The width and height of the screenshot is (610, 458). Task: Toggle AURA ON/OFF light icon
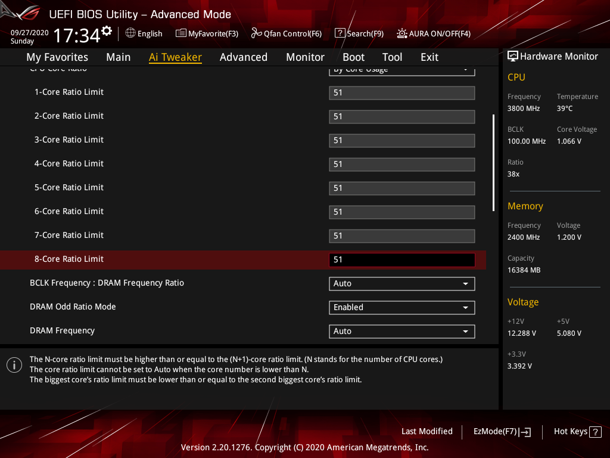[x=402, y=33]
